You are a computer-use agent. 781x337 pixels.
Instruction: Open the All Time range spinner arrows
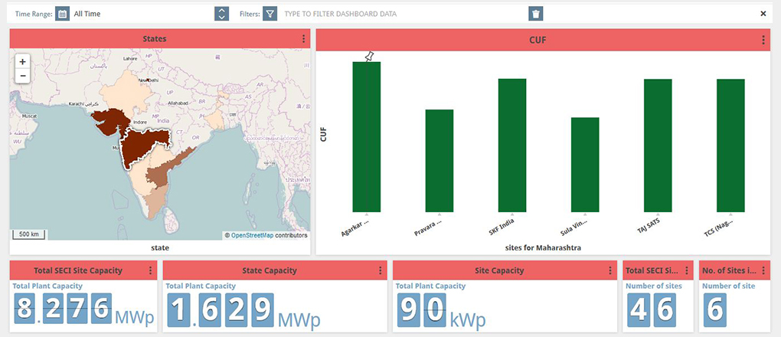pos(221,14)
